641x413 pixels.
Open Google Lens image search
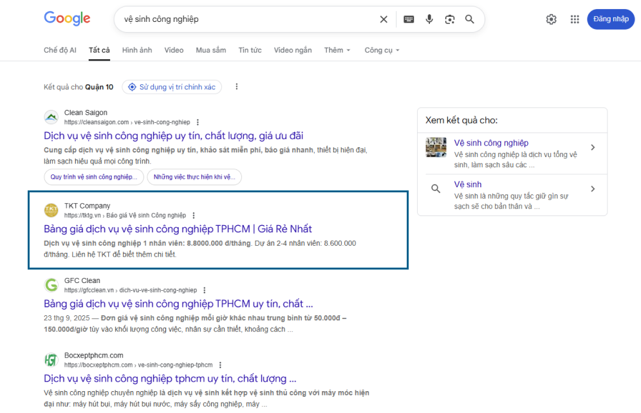click(x=450, y=19)
